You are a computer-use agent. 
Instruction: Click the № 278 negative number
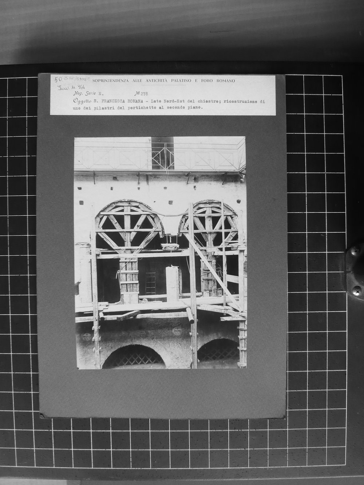point(141,94)
